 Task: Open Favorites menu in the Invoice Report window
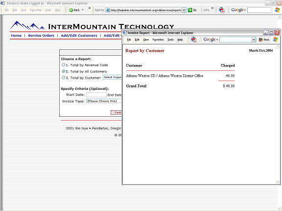pyautogui.click(x=158, y=40)
